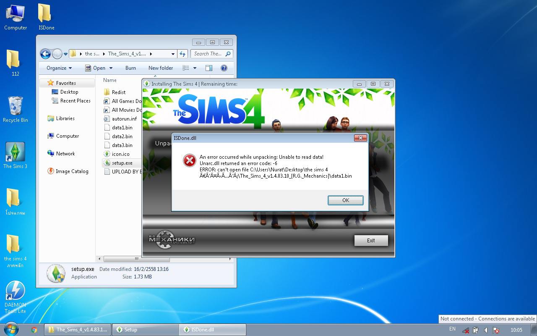Click the Explorer Back button
The width and height of the screenshot is (537, 336).
45,54
